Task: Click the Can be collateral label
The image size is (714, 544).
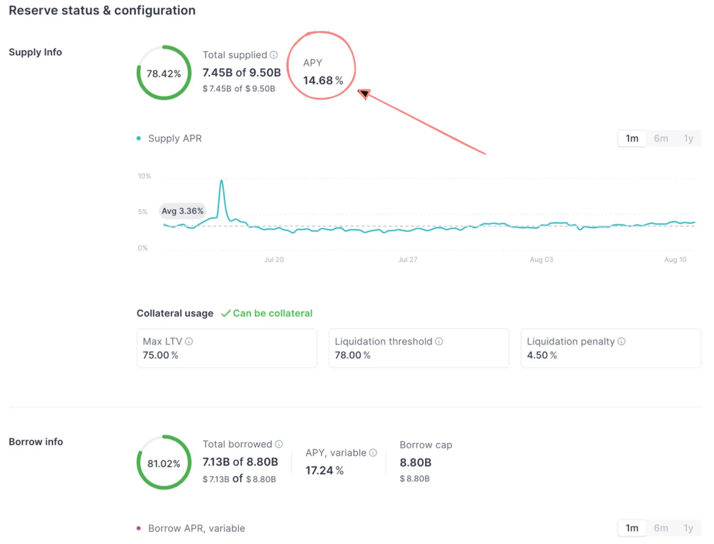Action: click(272, 313)
